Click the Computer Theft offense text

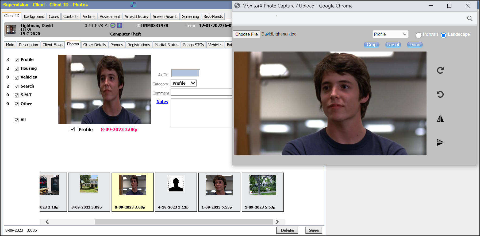(x=126, y=34)
